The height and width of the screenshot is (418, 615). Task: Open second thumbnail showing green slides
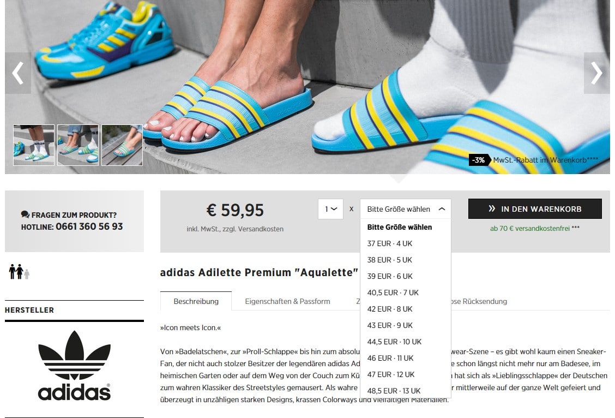pos(78,145)
